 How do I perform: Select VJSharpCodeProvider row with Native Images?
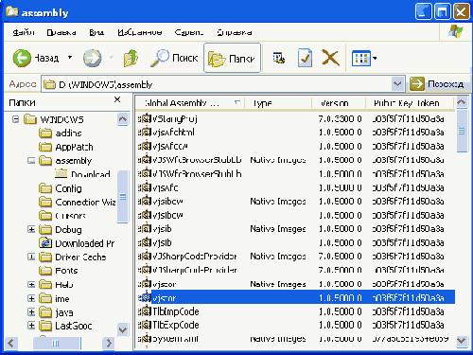(x=295, y=257)
